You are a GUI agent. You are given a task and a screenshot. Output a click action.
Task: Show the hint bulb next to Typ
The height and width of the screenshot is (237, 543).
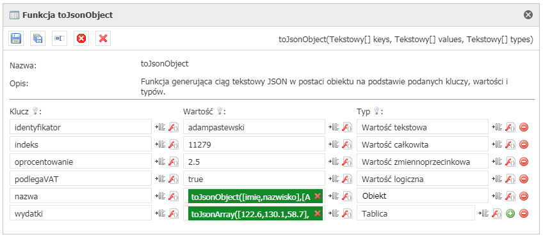click(377, 111)
